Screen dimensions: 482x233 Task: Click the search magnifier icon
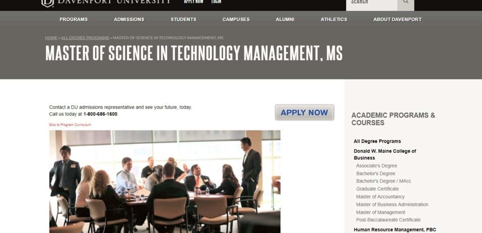click(x=406, y=2)
